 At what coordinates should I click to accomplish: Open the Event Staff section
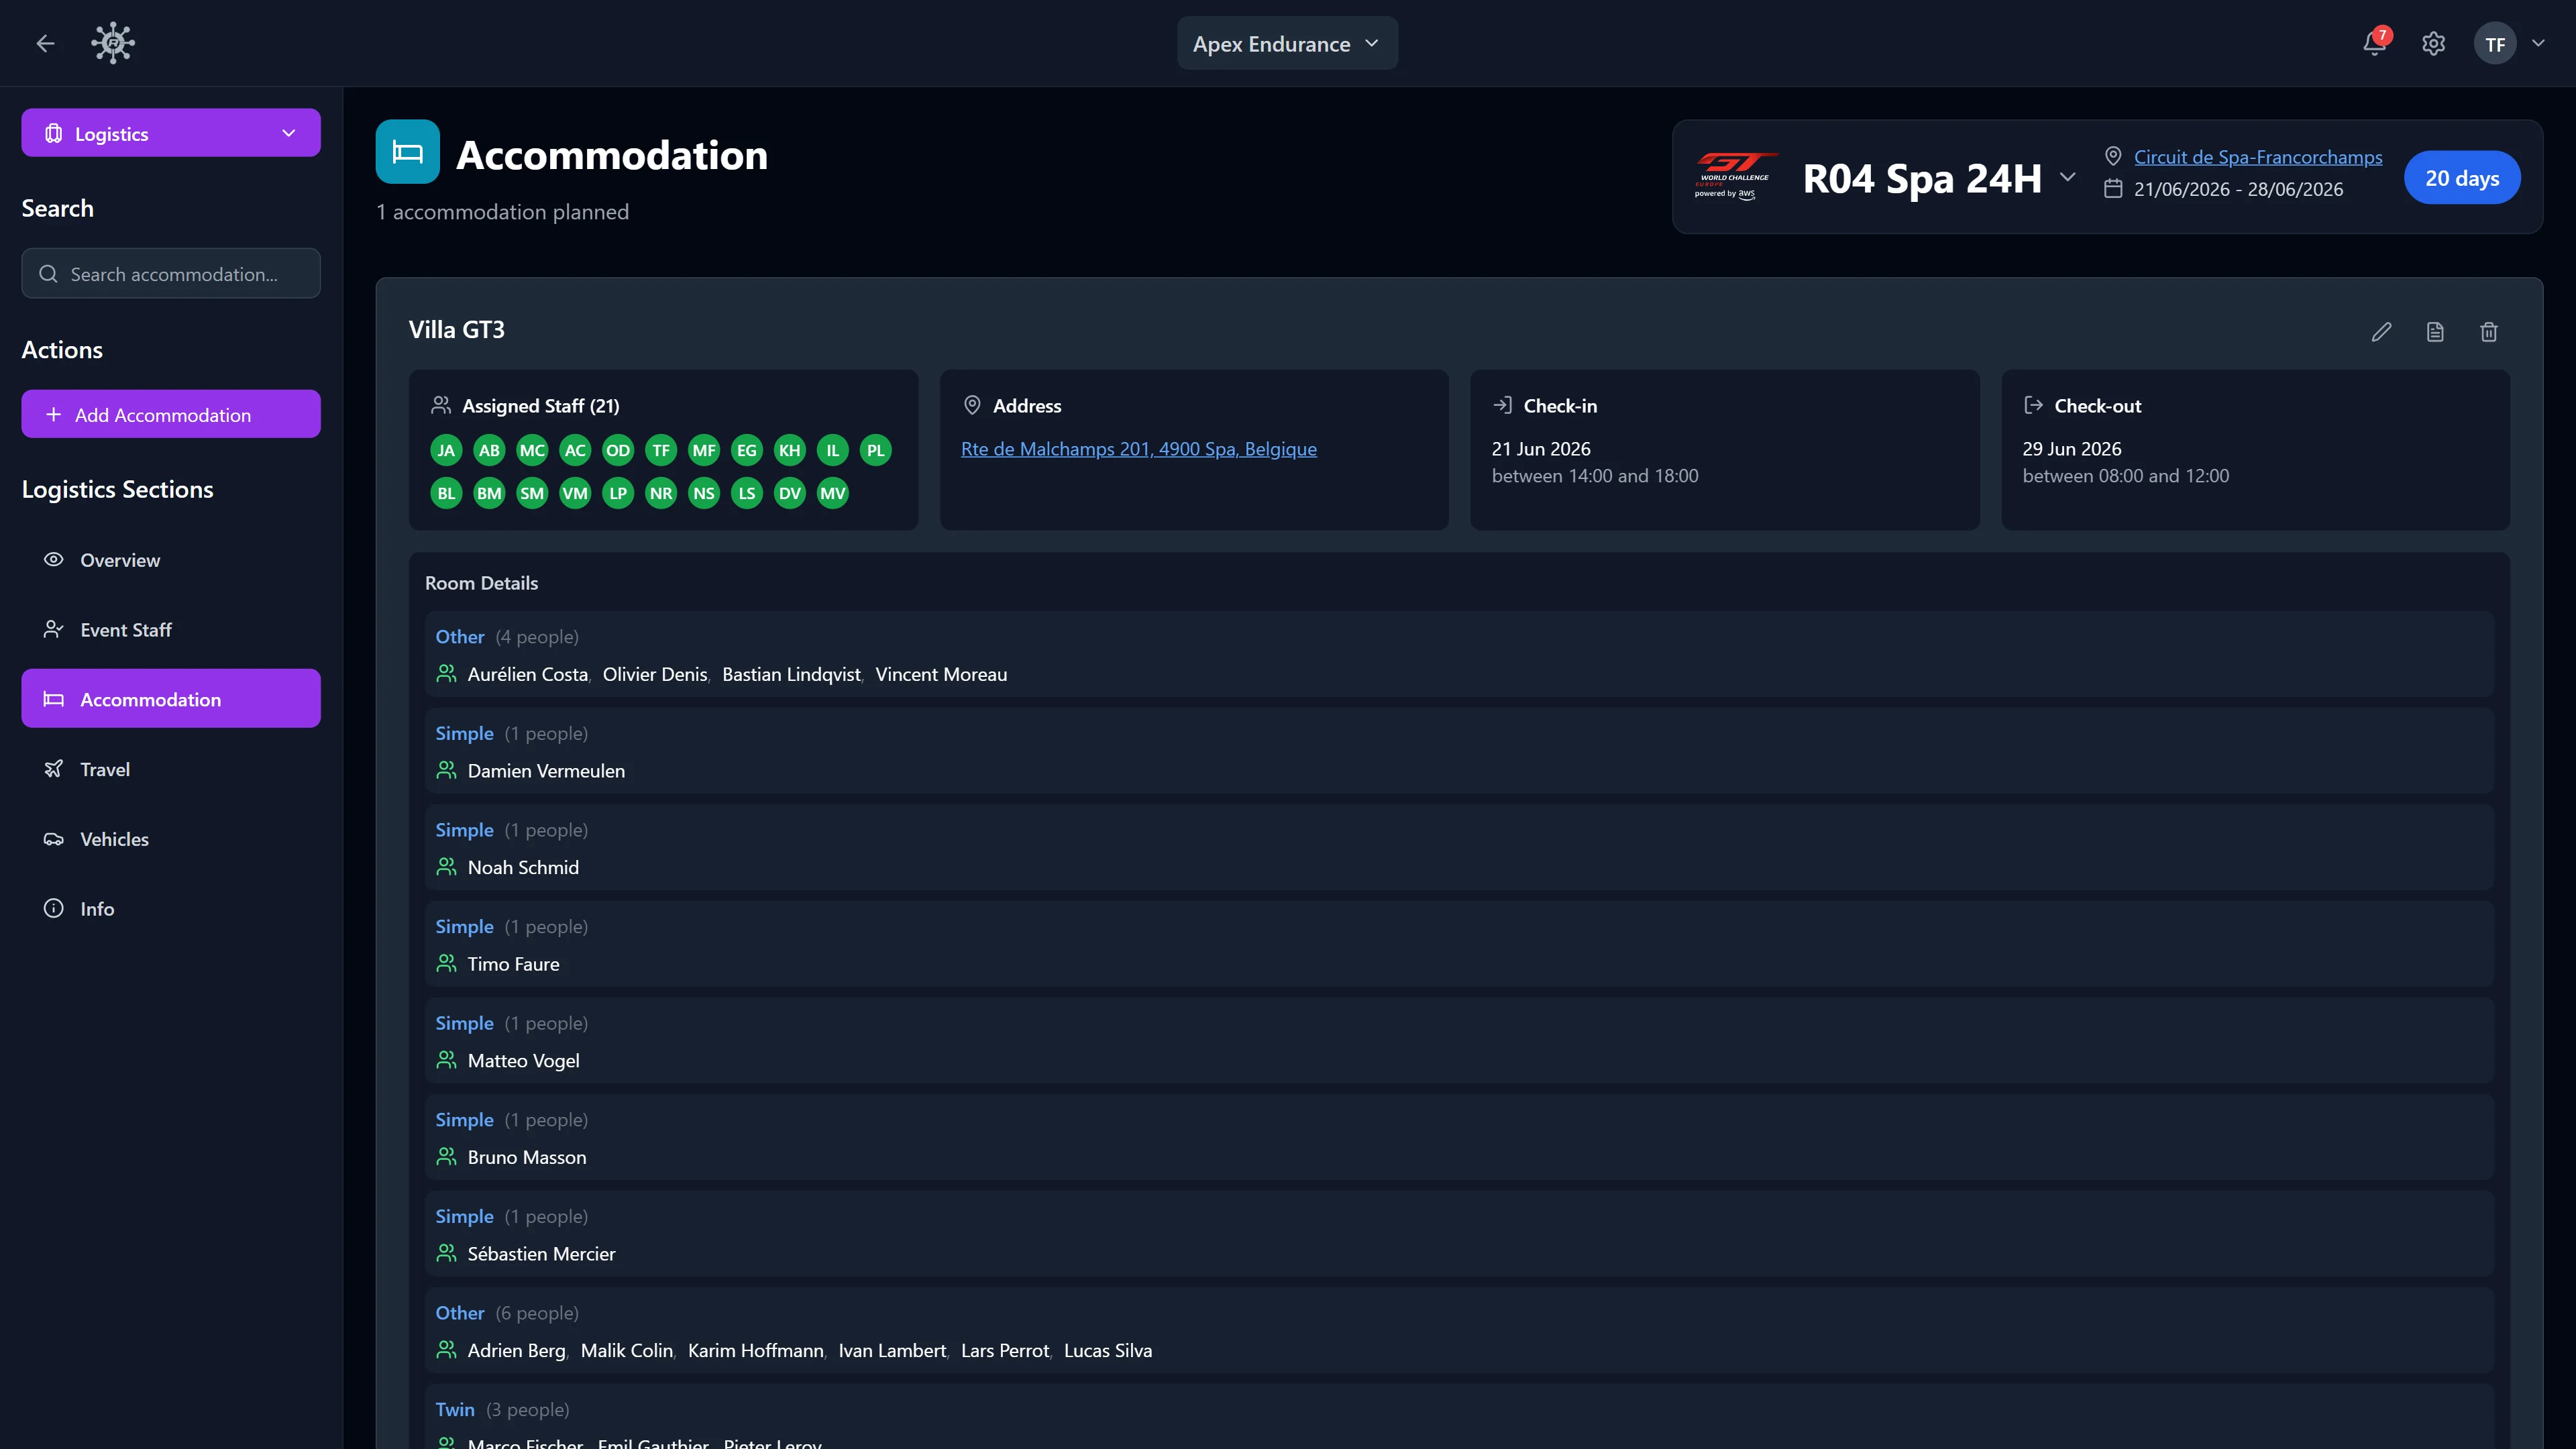(171, 629)
